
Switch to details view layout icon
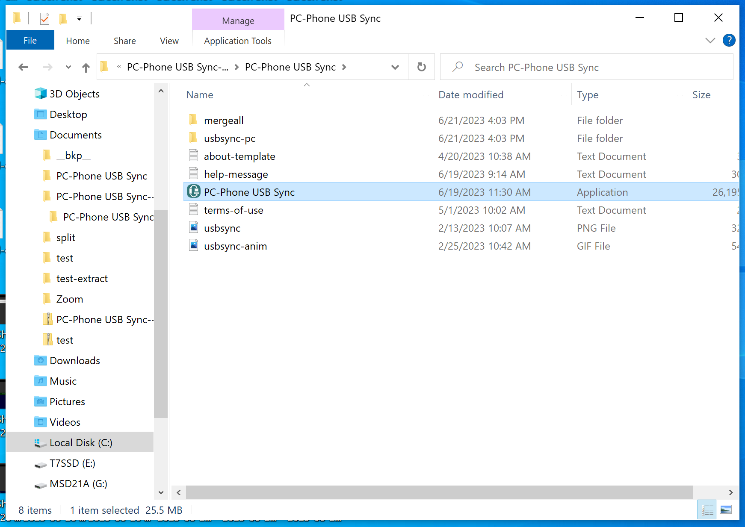[x=707, y=509]
